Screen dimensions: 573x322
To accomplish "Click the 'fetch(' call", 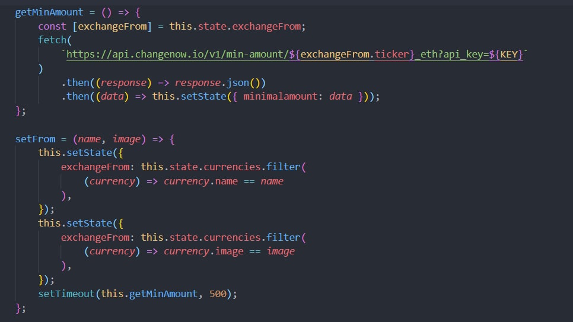I will tap(55, 40).
